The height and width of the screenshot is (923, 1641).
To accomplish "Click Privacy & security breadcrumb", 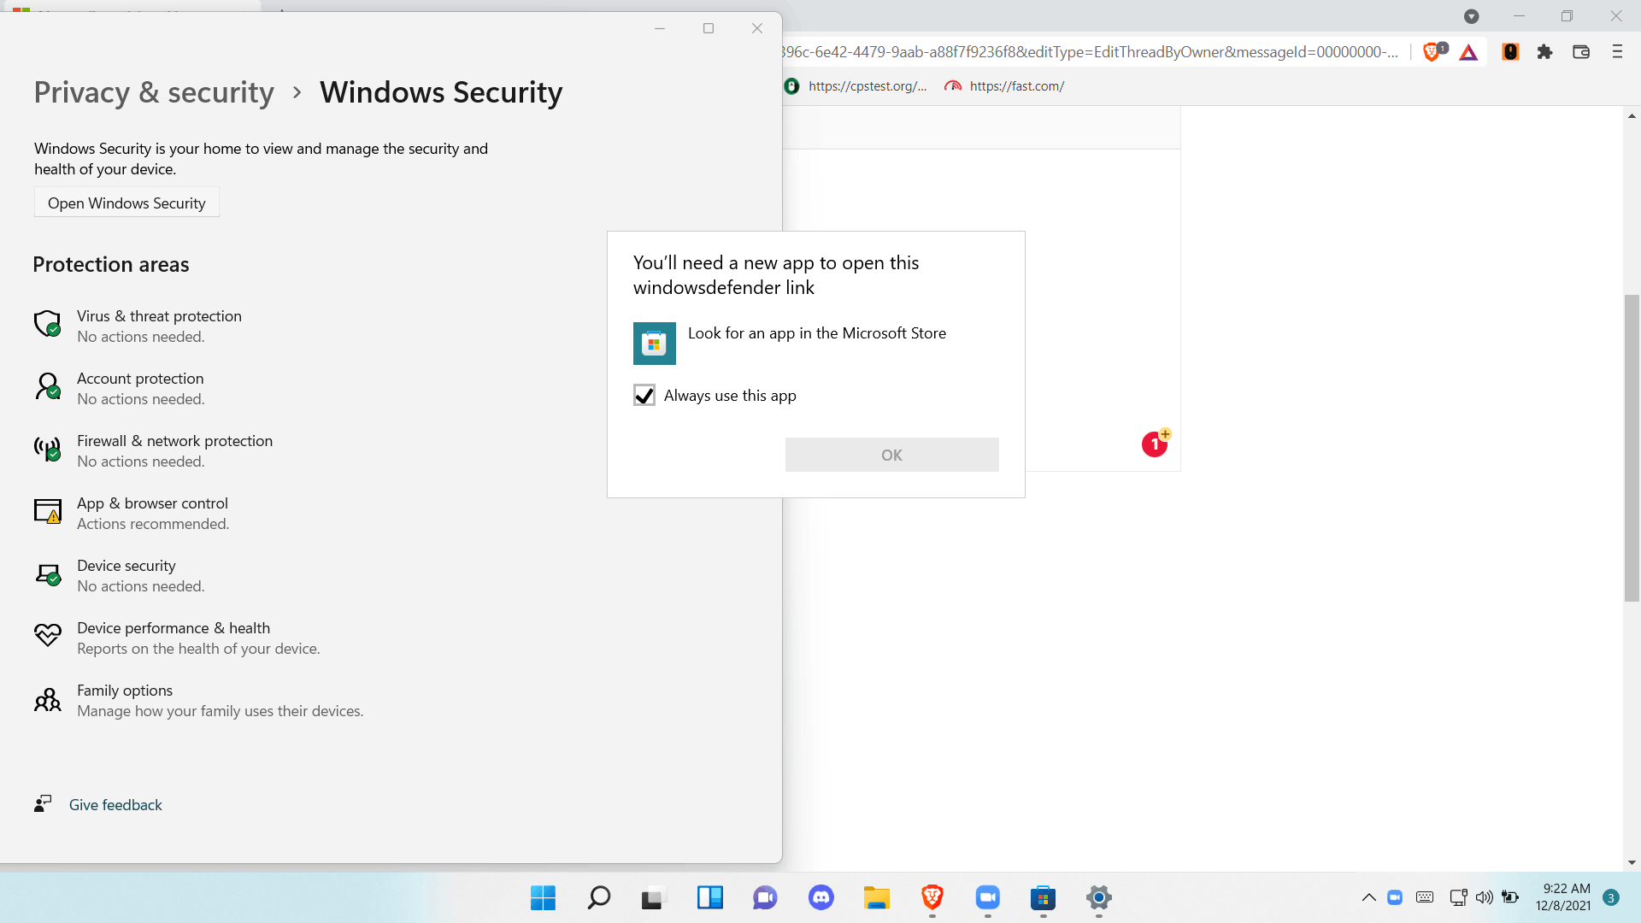I will click(154, 92).
